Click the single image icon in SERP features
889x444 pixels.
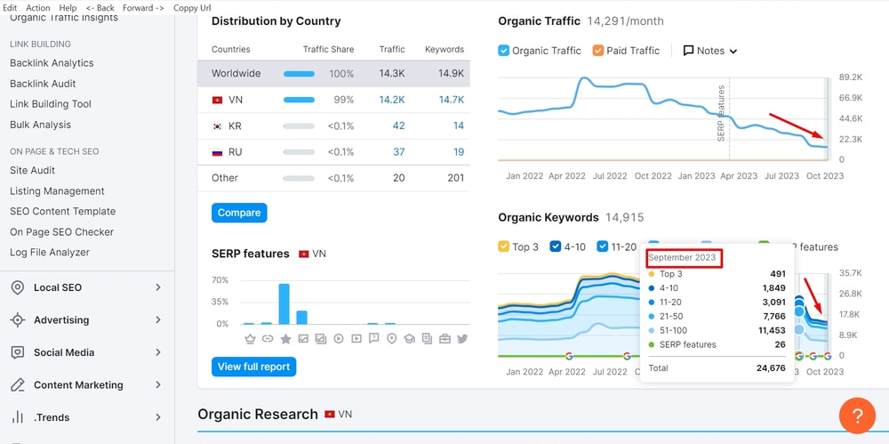303,339
